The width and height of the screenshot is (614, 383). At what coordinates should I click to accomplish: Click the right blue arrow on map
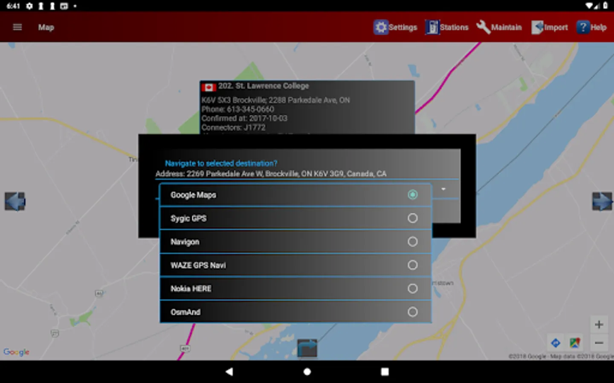[x=602, y=201]
